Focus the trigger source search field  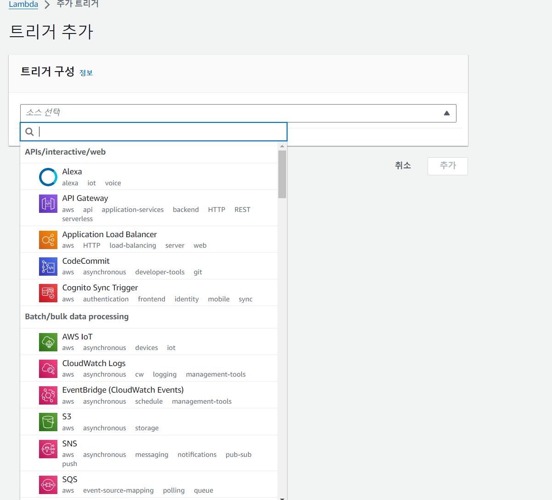tap(153, 132)
